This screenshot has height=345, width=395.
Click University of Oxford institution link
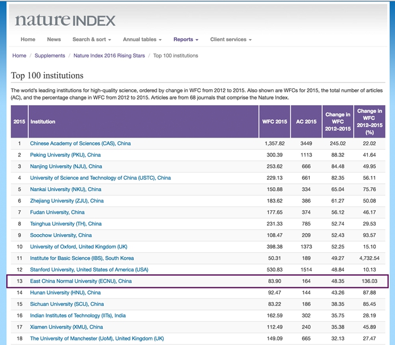pyautogui.click(x=79, y=247)
